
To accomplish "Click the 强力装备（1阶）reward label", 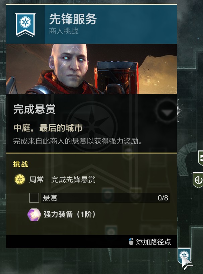I will point(70,214).
